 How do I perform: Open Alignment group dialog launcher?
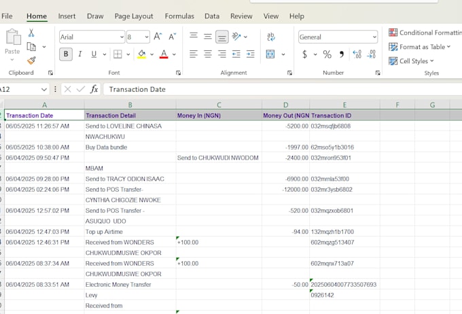289,73
